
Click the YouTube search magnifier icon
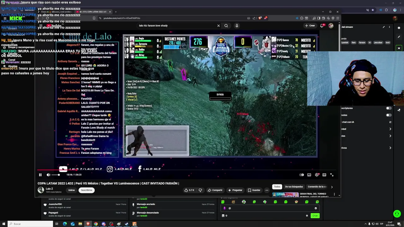tap(226, 26)
